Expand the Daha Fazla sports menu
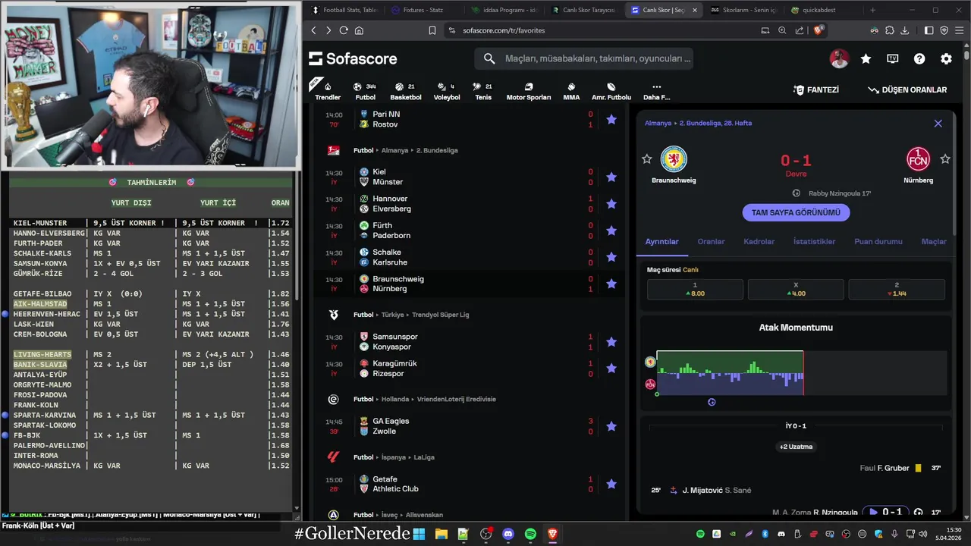This screenshot has width=971, height=546. [656, 91]
